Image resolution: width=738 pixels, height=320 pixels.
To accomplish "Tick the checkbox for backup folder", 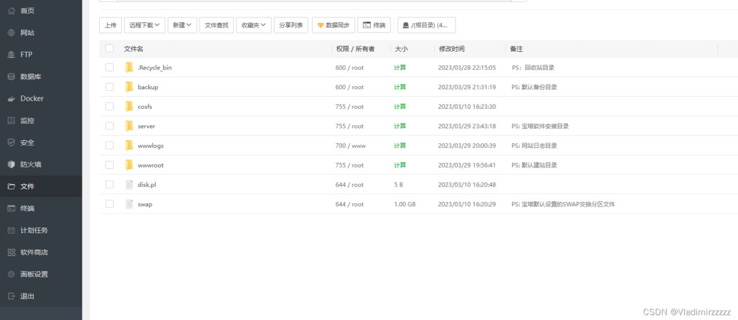I will (x=110, y=87).
